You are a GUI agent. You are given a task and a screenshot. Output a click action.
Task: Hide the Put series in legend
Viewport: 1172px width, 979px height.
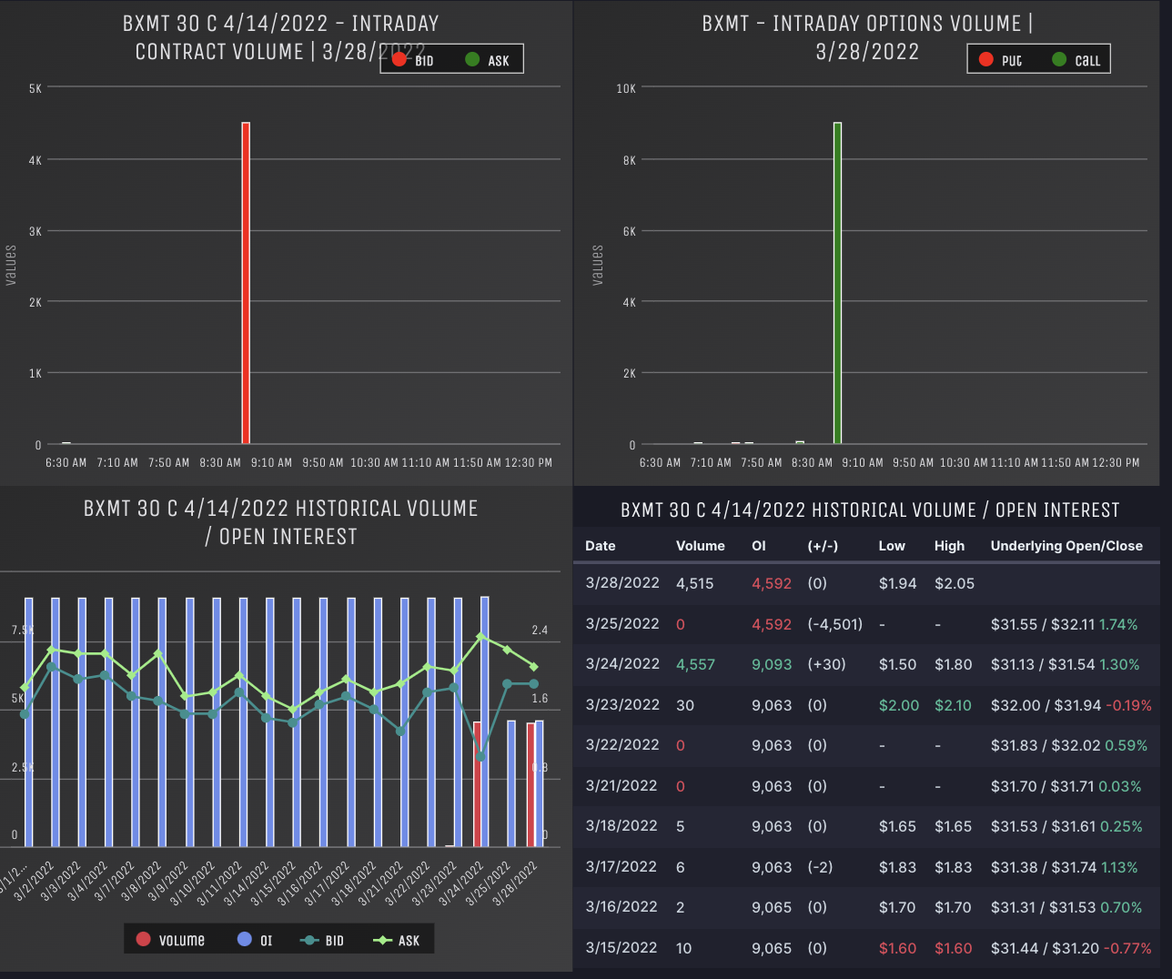tap(986, 60)
